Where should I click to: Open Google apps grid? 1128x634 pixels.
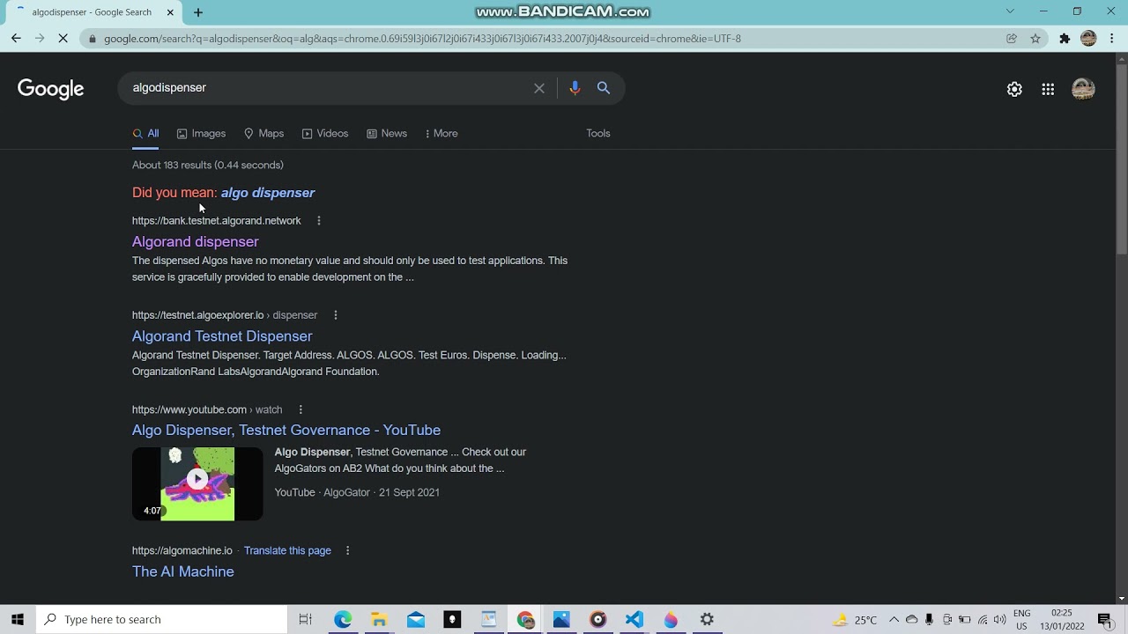click(x=1048, y=89)
